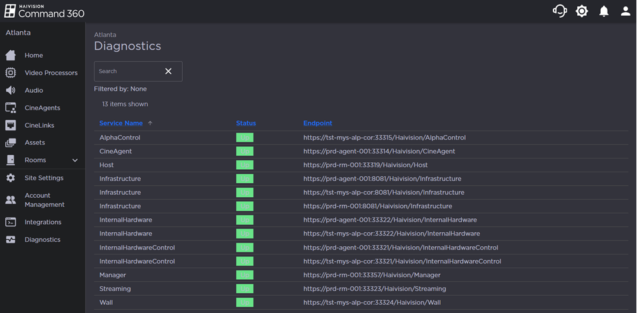Click the Up status badge for AlphaControl

245,137
